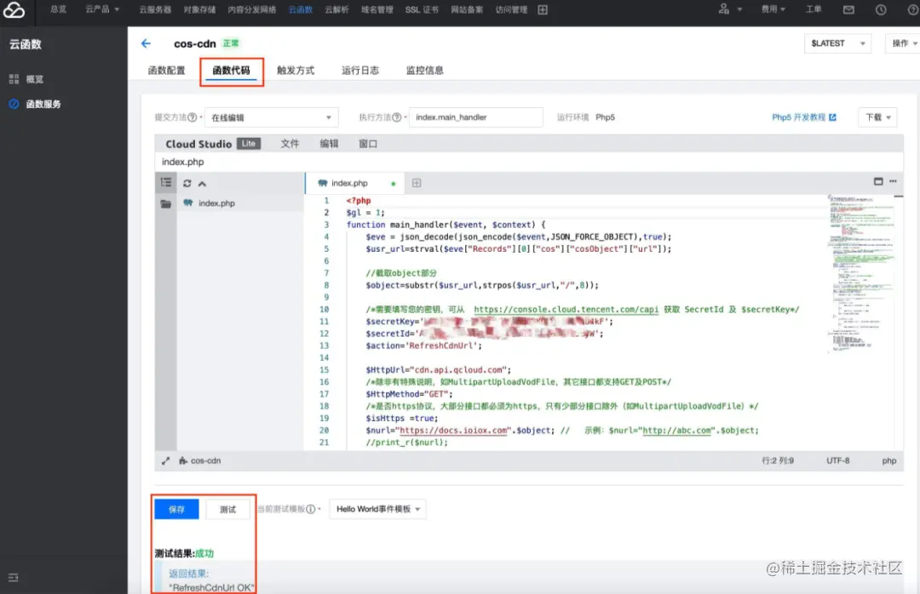
Task: Switch to the 运行日志 tab
Action: (360, 71)
